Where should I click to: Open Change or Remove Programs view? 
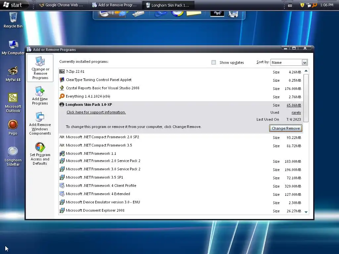(x=40, y=68)
